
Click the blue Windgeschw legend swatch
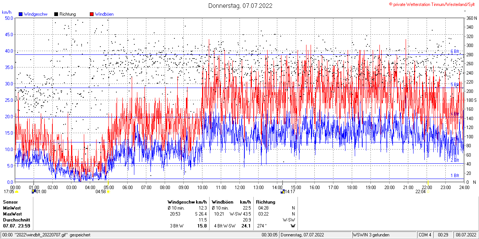21,14
